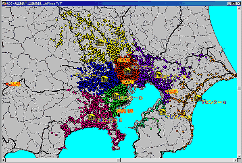The height and width of the screenshot is (163, 242).
Task: Minimize the map window
Action: [229, 3]
